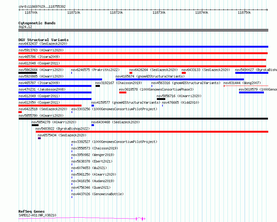This screenshot has height=222, width=277.
Task: Click the nsv5483922 (ByrskaBishop2022) label
Action: click(x=63, y=129)
